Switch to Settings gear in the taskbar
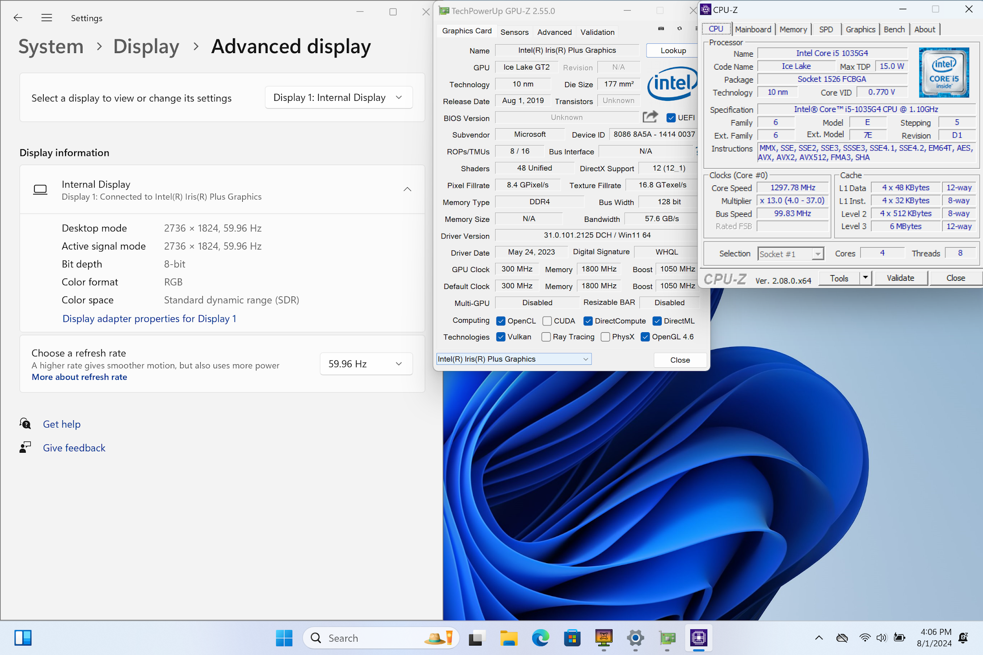The width and height of the screenshot is (983, 655). 635,638
